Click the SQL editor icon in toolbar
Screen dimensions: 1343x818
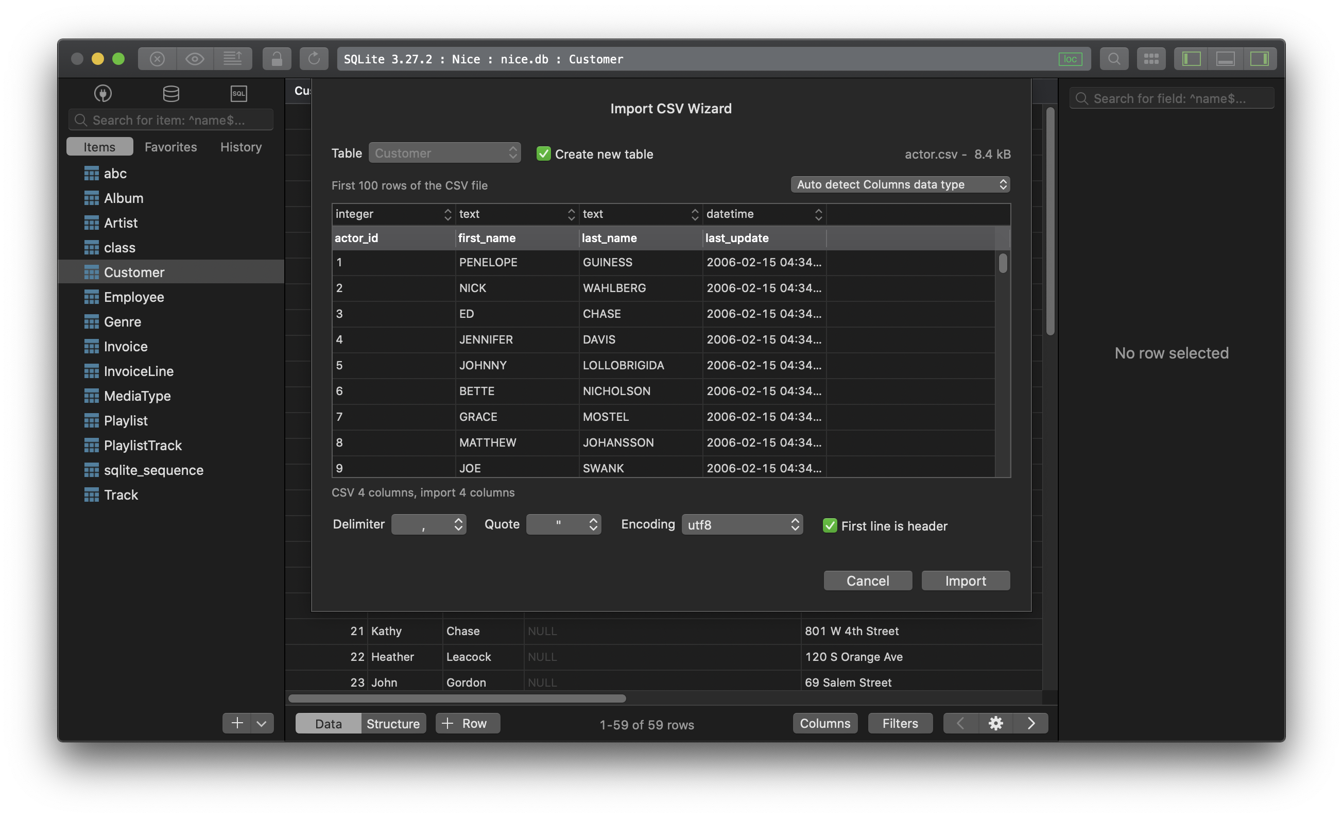(238, 93)
